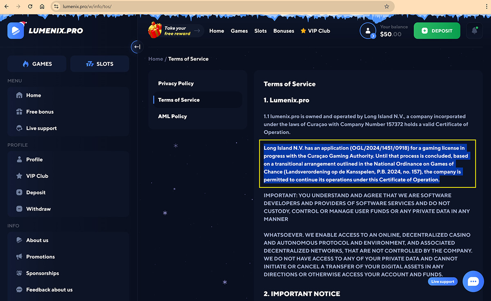Open the AML Policy section
This screenshot has width=491, height=301.
[172, 116]
